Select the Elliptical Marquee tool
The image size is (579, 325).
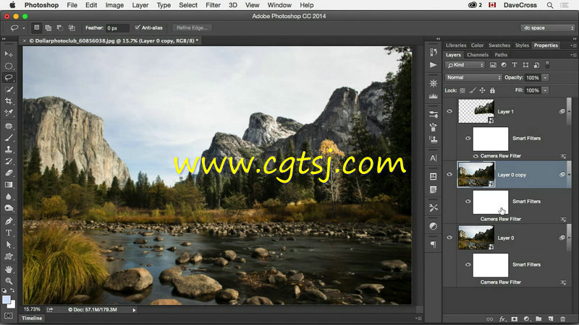(9, 66)
